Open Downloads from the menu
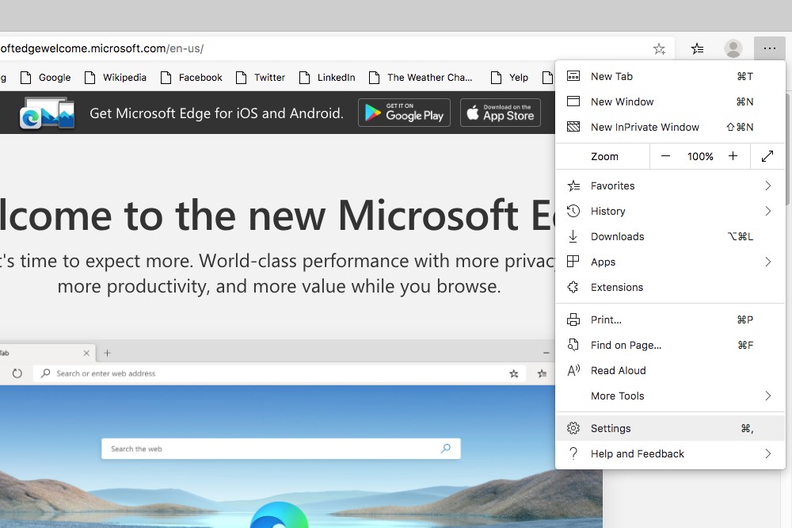This screenshot has width=792, height=528. point(616,236)
